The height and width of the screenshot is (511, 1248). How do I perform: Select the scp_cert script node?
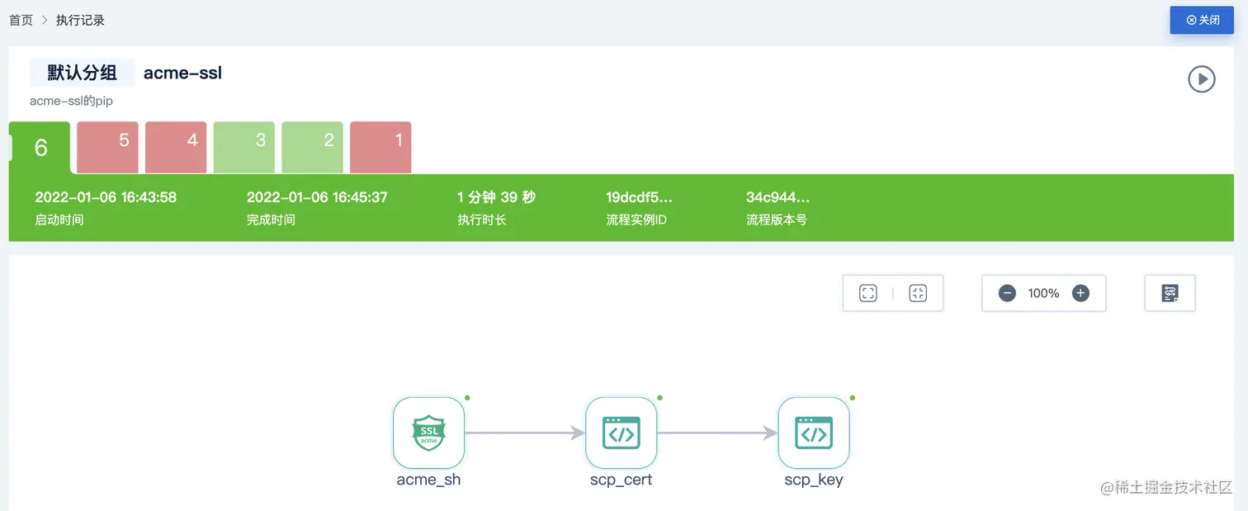(x=621, y=433)
